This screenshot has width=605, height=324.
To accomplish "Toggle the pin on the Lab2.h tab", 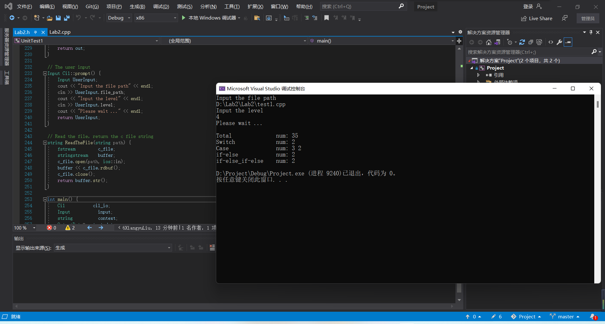I will tap(36, 32).
